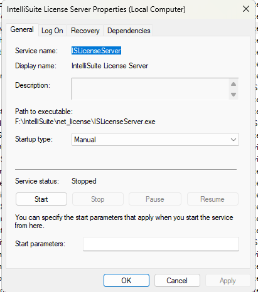Click the dialog title bar text
The image size is (258, 292).
(x=96, y=9)
